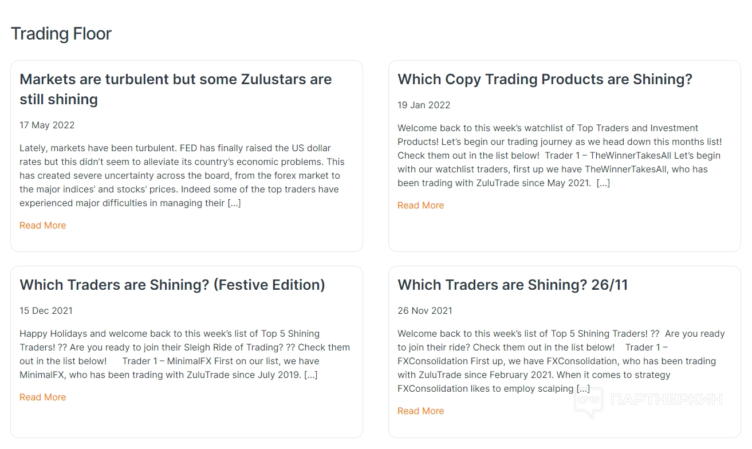Click the excerpt mentioning TheWinnerTakesAll trader
This screenshot has height=449, width=752.
(x=558, y=155)
